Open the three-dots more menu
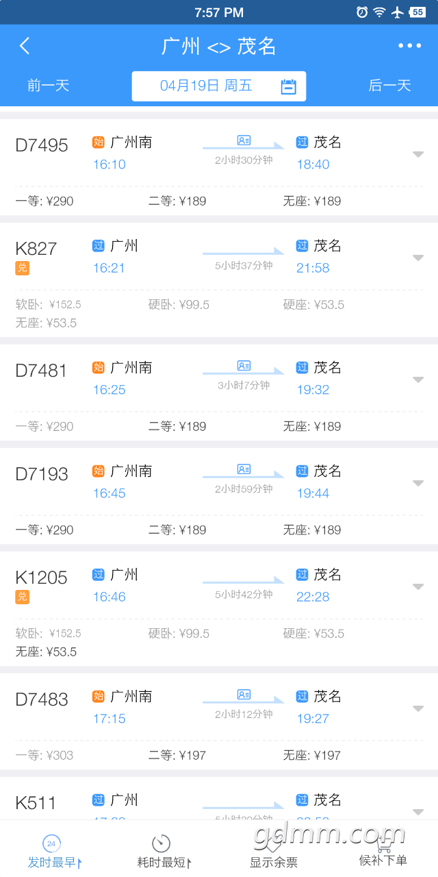 (x=410, y=46)
